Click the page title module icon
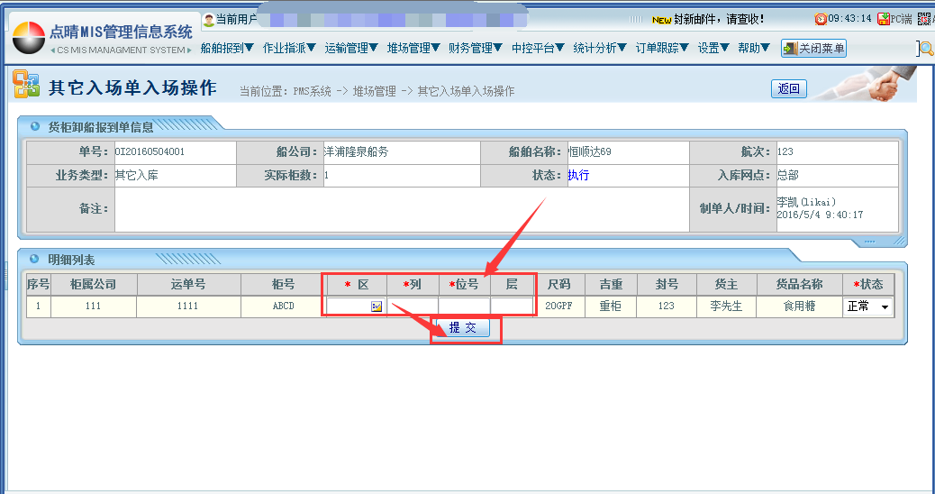The image size is (935, 494). pos(26,86)
